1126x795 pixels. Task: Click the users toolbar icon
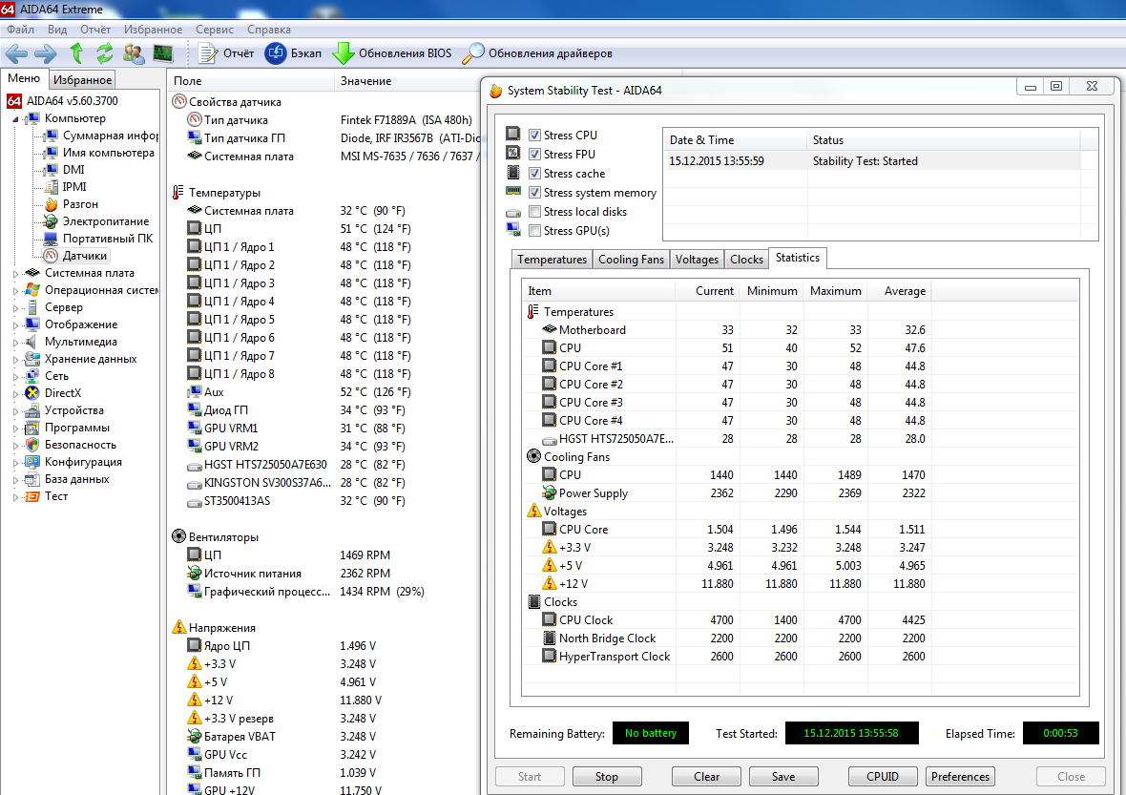point(134,53)
